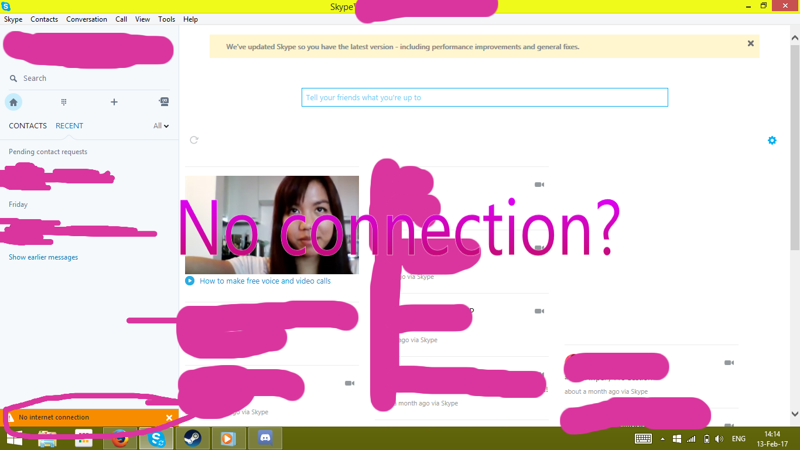
Task: Open the Windows flag tray icon
Action: click(x=677, y=439)
